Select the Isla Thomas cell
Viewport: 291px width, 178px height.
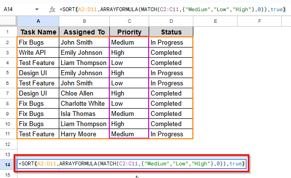coord(84,113)
